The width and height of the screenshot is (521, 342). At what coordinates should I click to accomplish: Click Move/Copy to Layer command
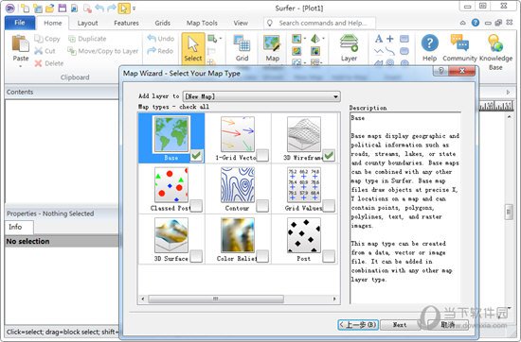[102, 51]
